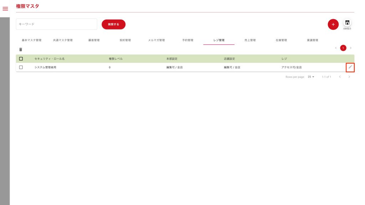Toggle the select-all header checkbox
Image resolution: width=365 pixels, height=205 pixels.
click(21, 59)
